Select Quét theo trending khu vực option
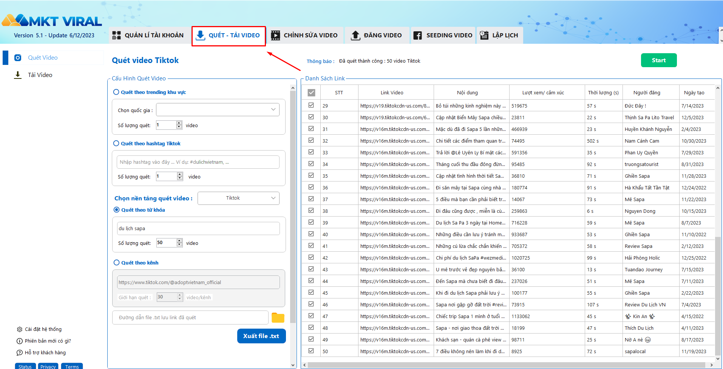 point(116,92)
